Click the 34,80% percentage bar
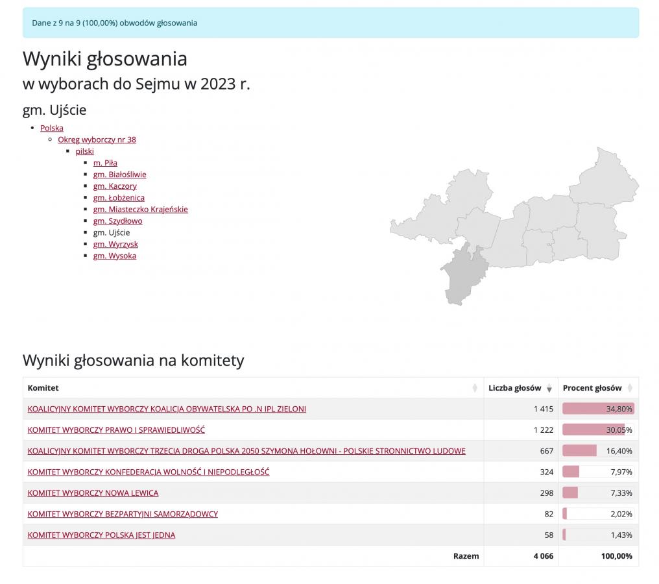 [598, 409]
